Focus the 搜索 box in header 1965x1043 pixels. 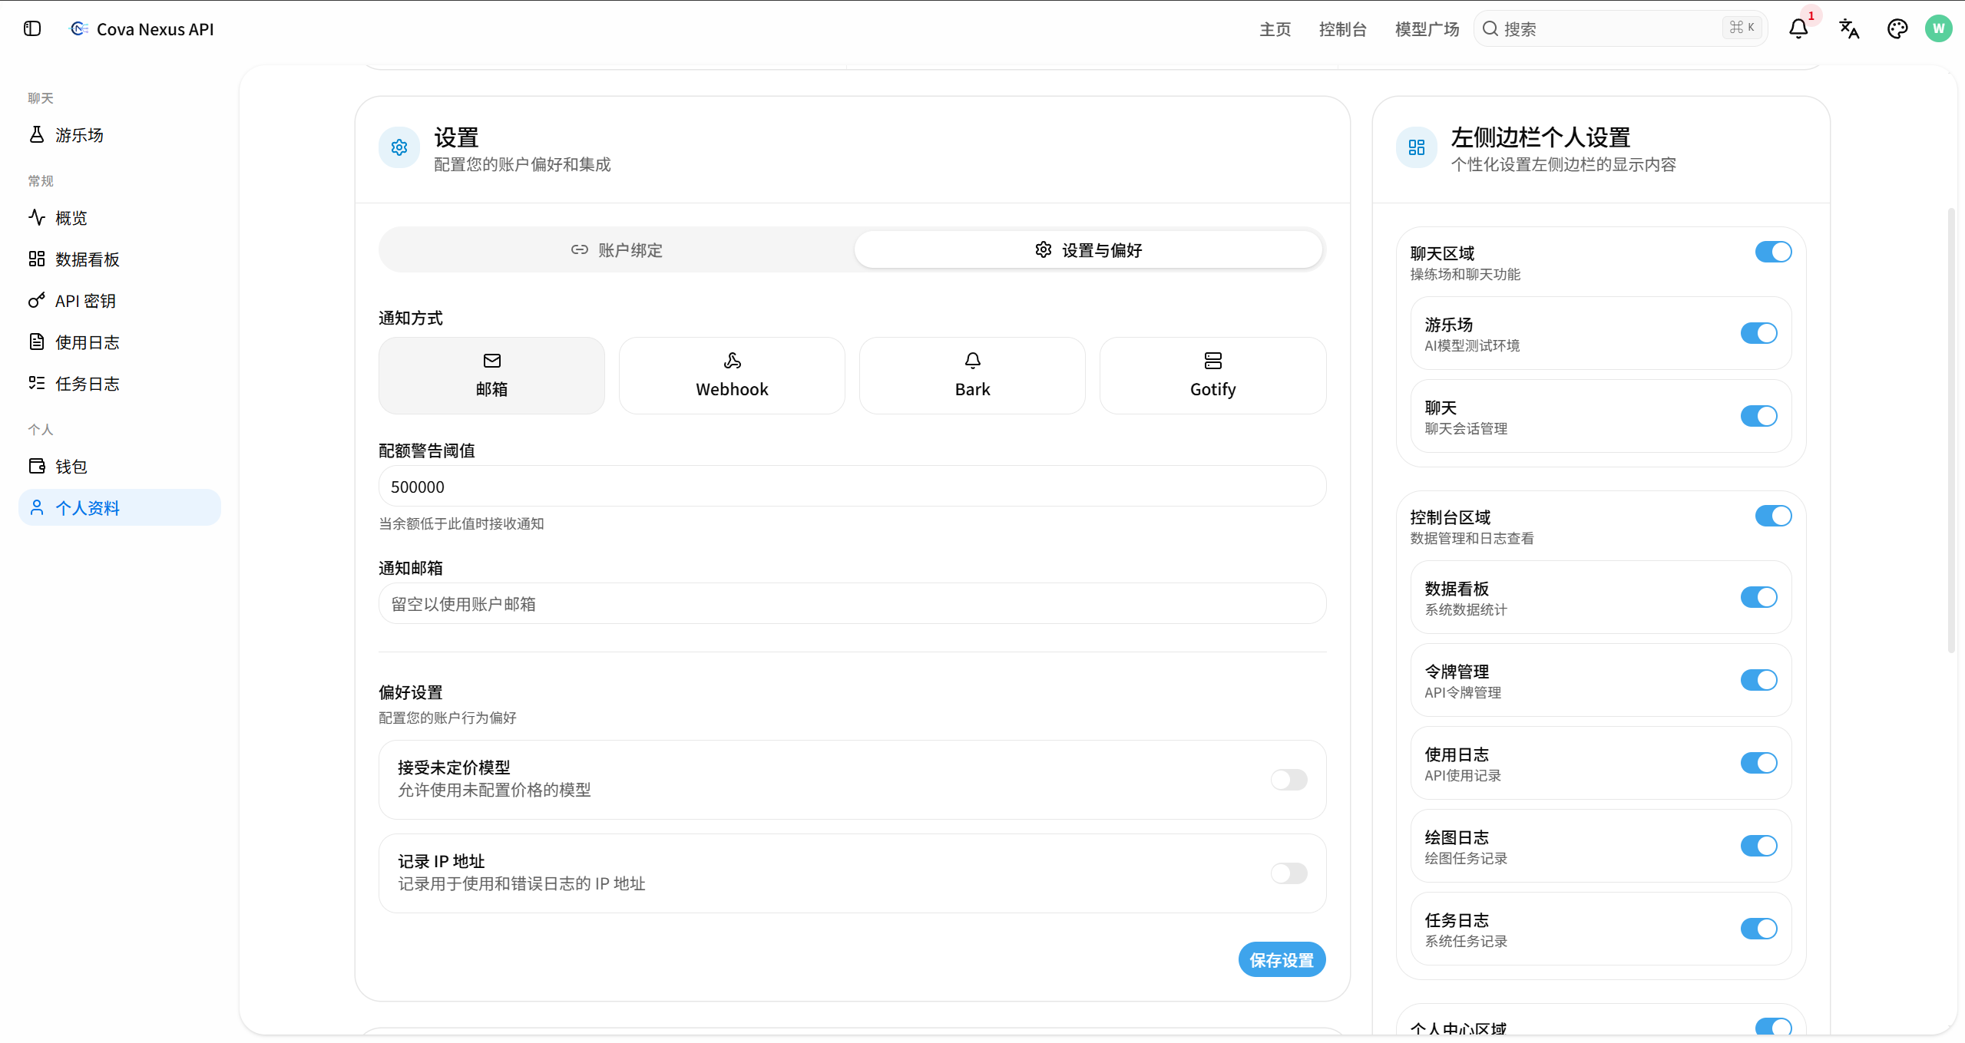1620,28
